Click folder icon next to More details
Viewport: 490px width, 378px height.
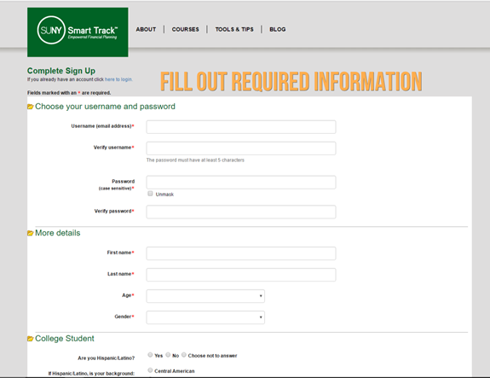tap(31, 233)
